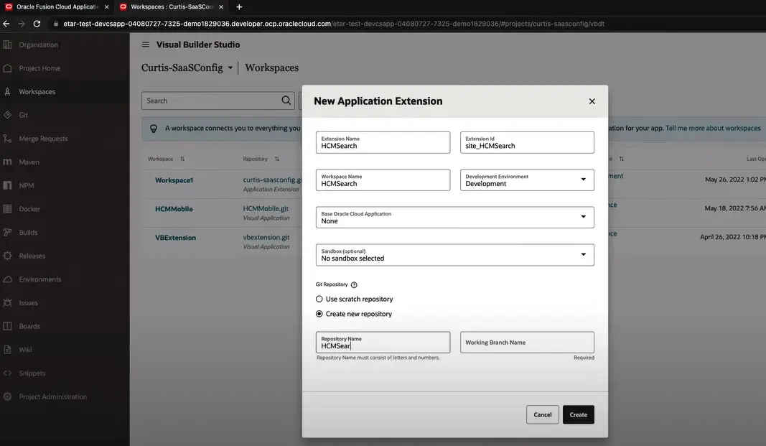Click the Builds sidebar icon
This screenshot has width=766, height=446.
(x=7, y=232)
